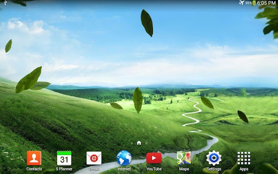Switch to the left home screen page dot
Viewport: 278px width, 174px height.
coord(132,143)
